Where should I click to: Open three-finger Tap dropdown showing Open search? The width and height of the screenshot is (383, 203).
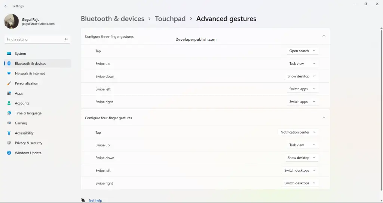pos(302,51)
